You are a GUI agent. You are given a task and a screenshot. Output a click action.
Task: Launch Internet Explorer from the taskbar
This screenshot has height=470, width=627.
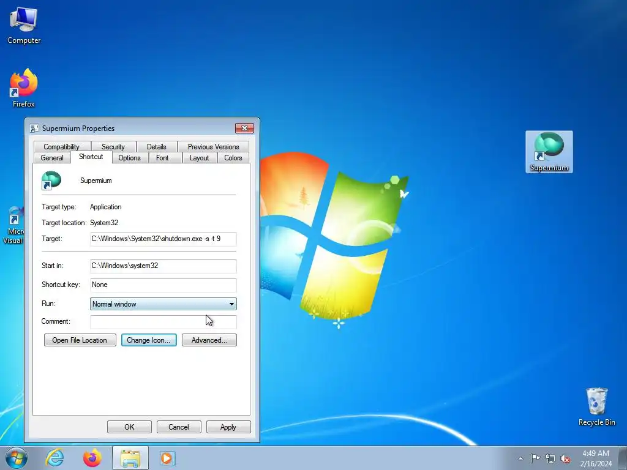[x=54, y=458]
